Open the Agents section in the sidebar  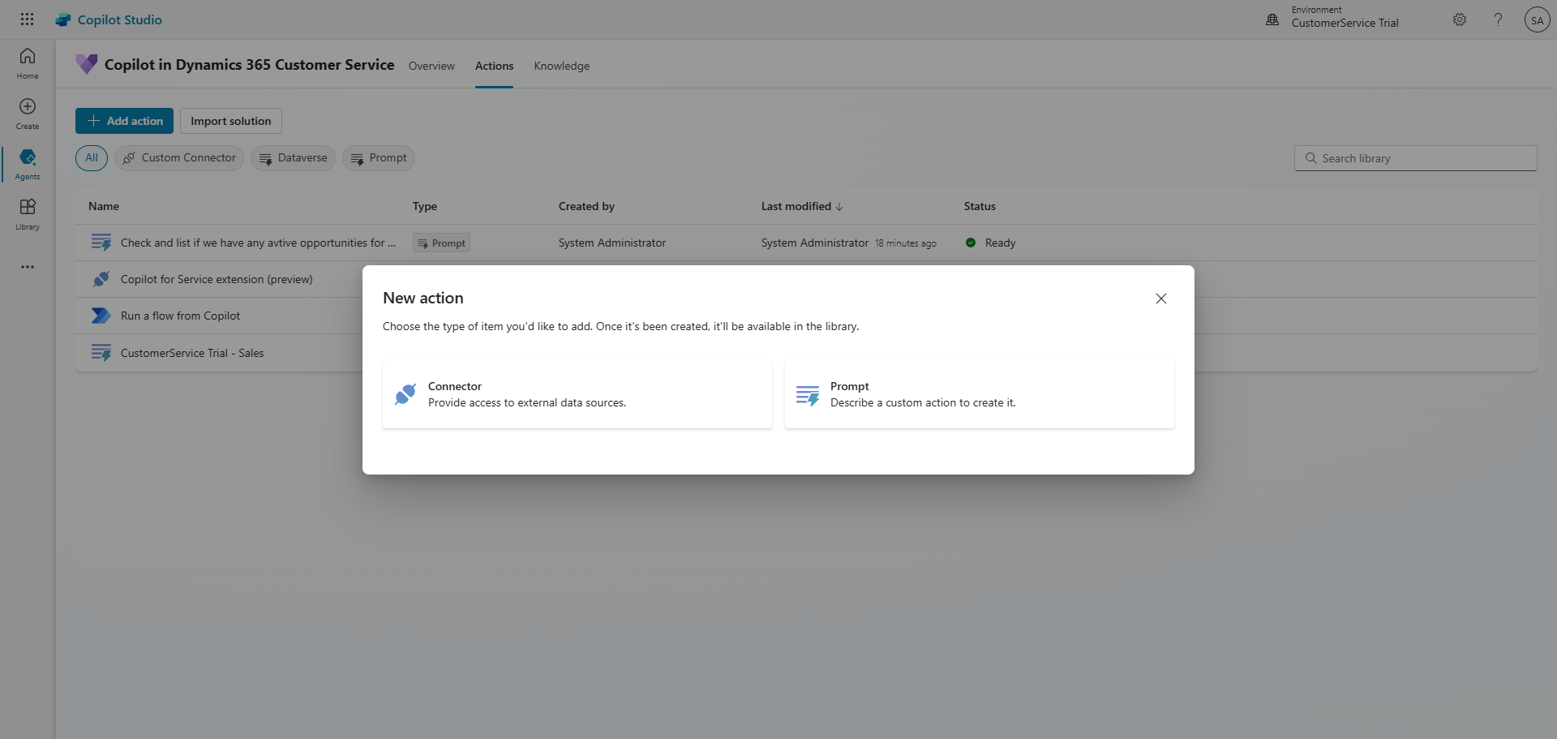[27, 164]
